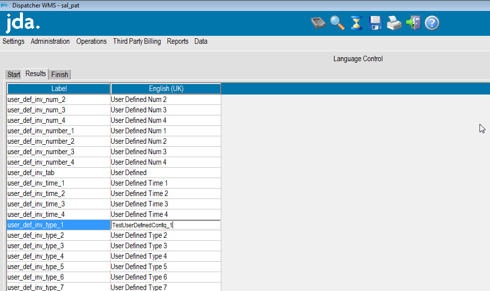Image resolution: width=490 pixels, height=291 pixels.
Task: Click 'User Defined Num 3' in user_def_inv_number_3 row
Action: coord(165,152)
